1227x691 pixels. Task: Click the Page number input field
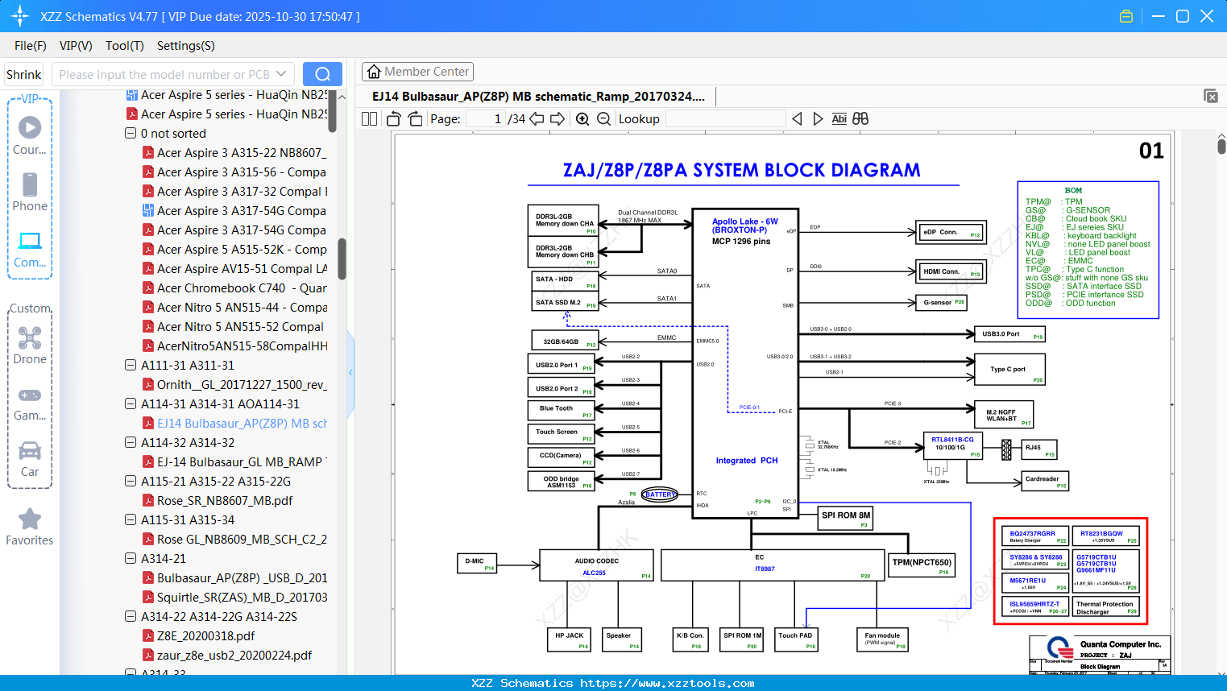(485, 119)
